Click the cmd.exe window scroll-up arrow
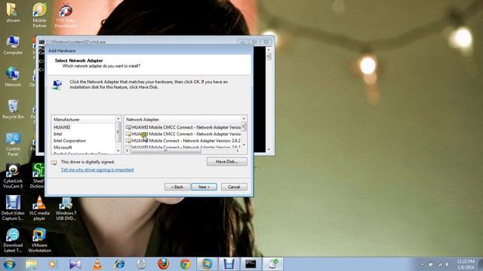 pos(269,50)
